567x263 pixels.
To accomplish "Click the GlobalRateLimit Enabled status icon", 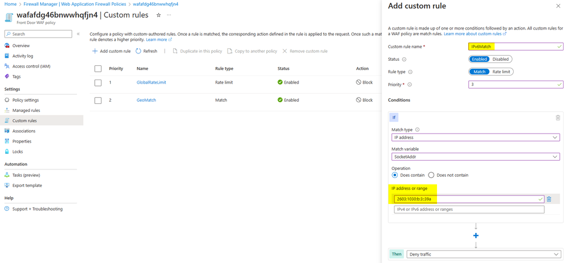I will tap(280, 82).
